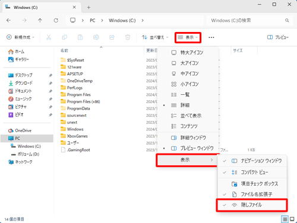
Task: Go up one folder level
Action: [x=40, y=20]
